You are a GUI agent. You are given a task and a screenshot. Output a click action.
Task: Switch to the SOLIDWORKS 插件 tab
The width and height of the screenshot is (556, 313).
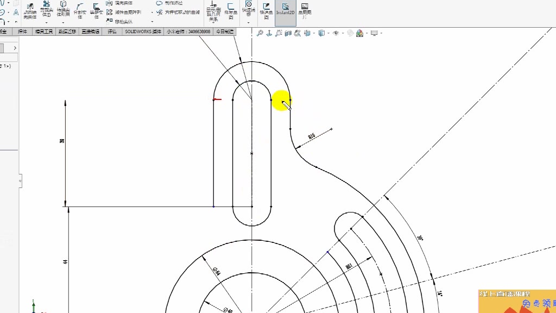tap(143, 32)
